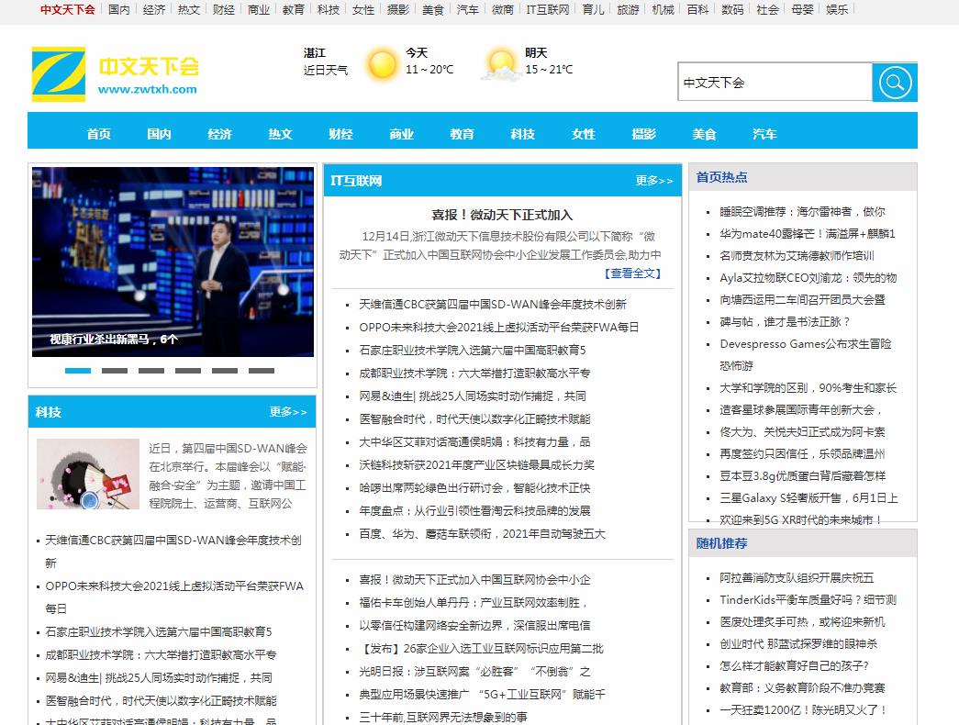Click tomorrow's partly cloudy weather icon
The height and width of the screenshot is (725, 959).
click(501, 64)
